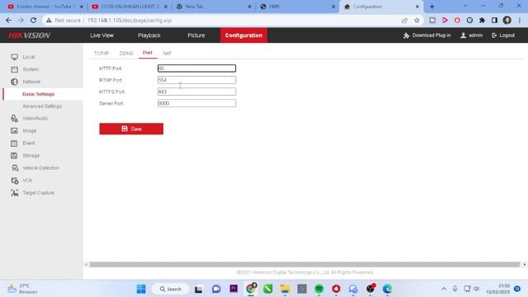Viewport: 528px width, 297px height.
Task: Show hidden system tray icons chevron
Action: [444, 289]
